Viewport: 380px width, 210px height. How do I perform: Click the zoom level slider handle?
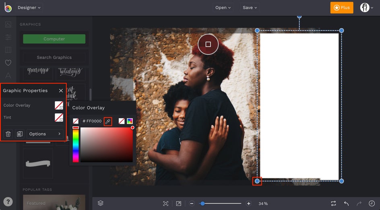tap(202, 204)
